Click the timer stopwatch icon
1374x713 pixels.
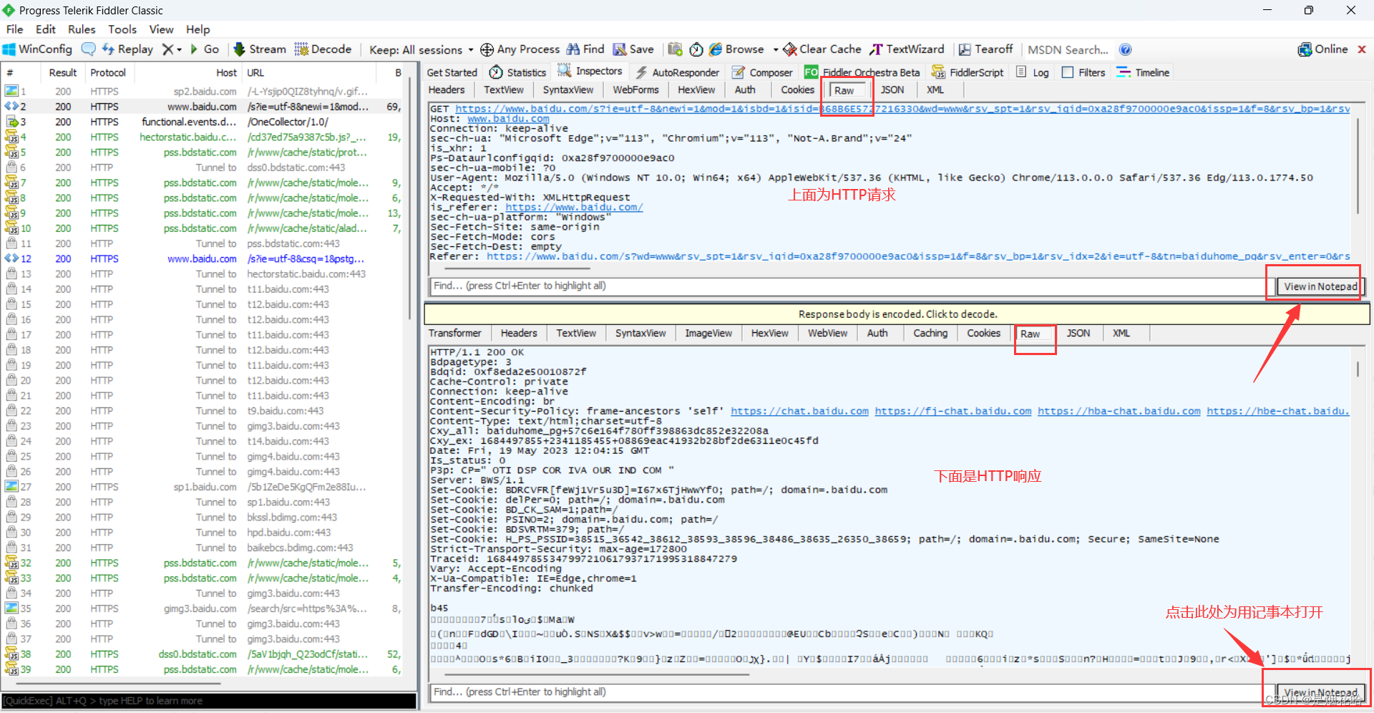point(696,49)
